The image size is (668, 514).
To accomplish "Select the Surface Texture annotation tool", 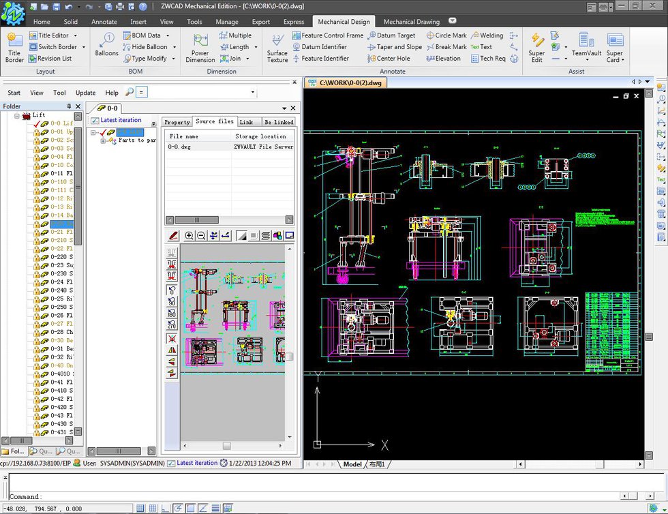I will tap(277, 46).
